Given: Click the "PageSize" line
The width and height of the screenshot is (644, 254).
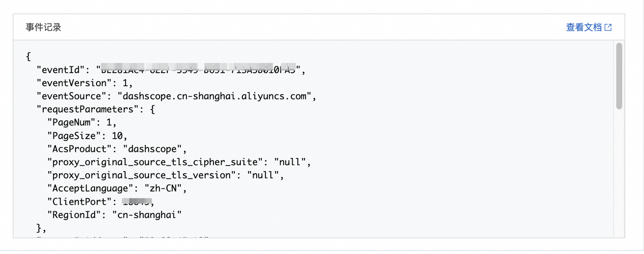Looking at the screenshot, I should [87, 136].
